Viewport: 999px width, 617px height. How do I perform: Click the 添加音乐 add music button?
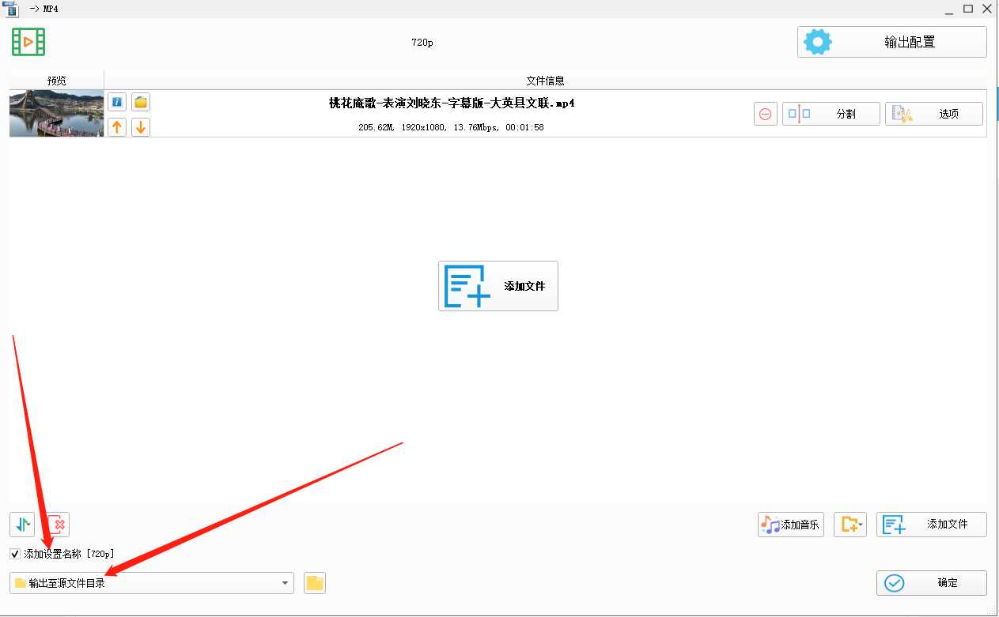[x=790, y=524]
